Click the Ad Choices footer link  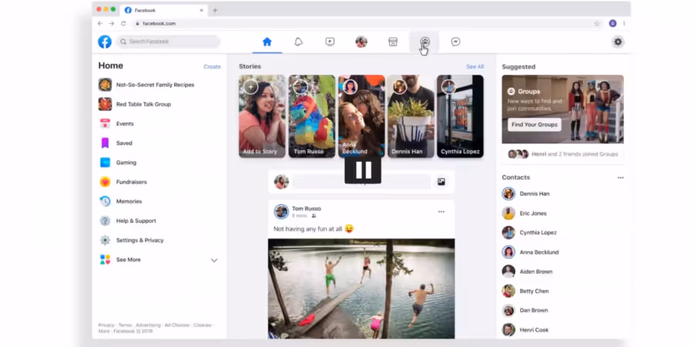pos(177,325)
